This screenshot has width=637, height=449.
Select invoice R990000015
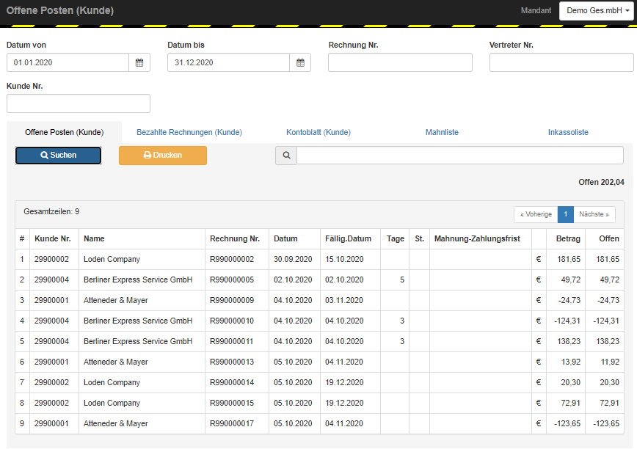(x=232, y=403)
